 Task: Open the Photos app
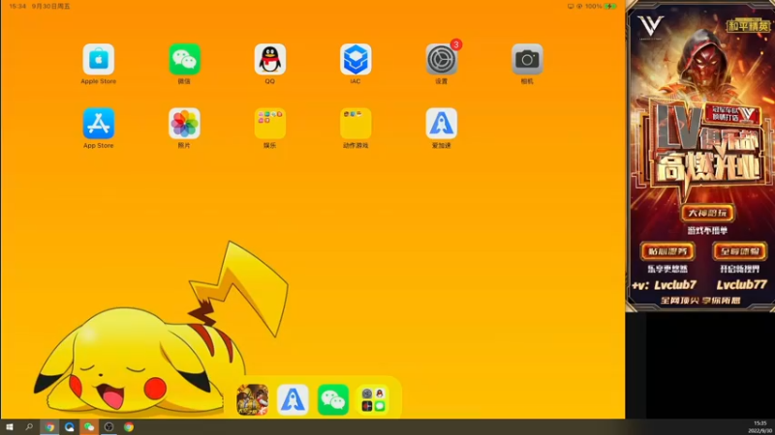click(184, 124)
